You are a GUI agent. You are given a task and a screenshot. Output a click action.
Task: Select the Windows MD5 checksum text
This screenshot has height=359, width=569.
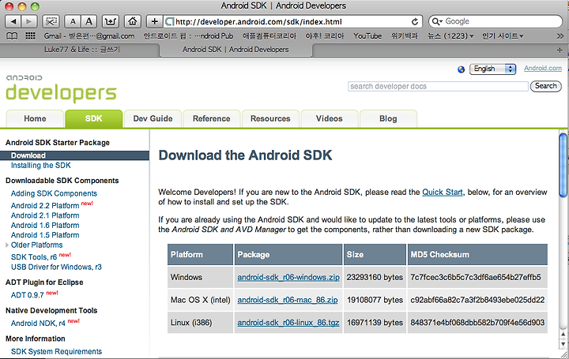(x=476, y=277)
